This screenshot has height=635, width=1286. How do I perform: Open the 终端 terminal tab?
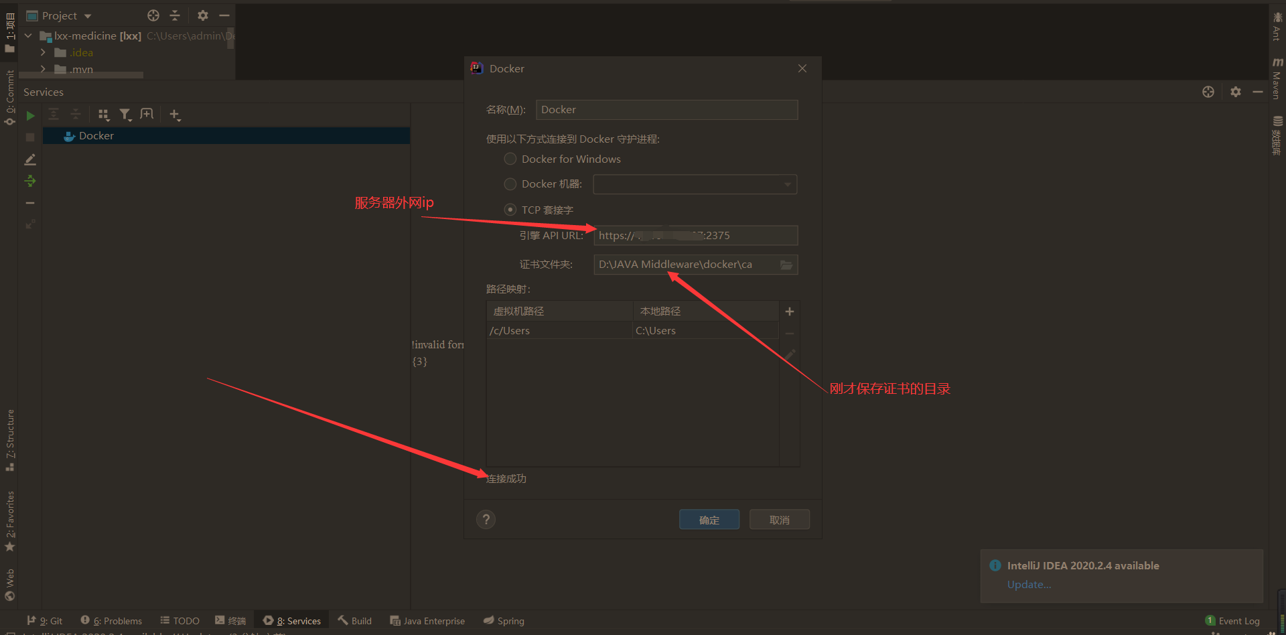[230, 621]
